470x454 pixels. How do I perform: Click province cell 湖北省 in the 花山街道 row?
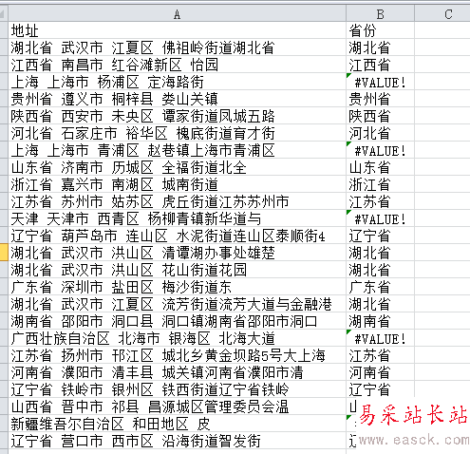pos(380,270)
